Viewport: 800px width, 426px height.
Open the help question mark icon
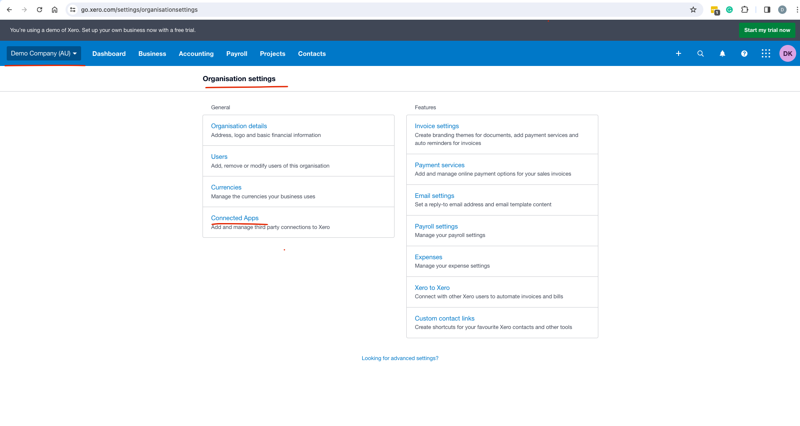(744, 53)
